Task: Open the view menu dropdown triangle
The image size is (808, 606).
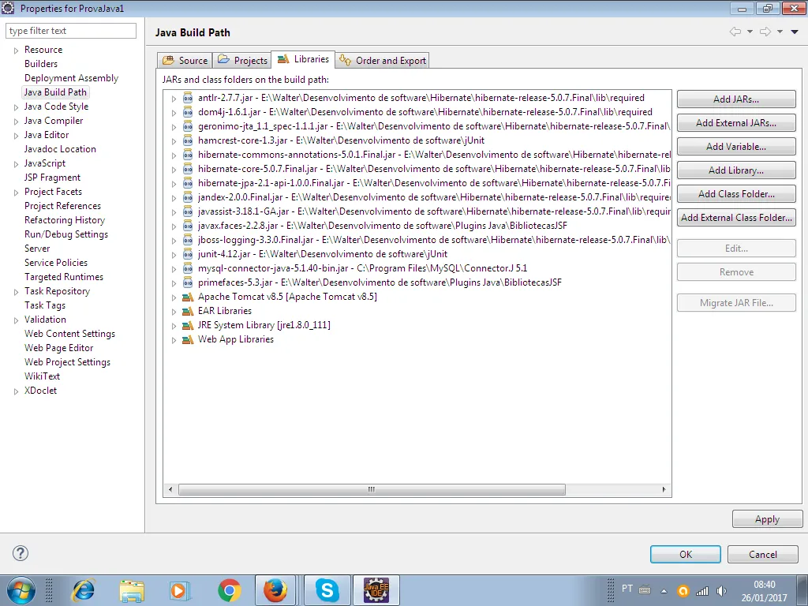Action: click(x=795, y=32)
